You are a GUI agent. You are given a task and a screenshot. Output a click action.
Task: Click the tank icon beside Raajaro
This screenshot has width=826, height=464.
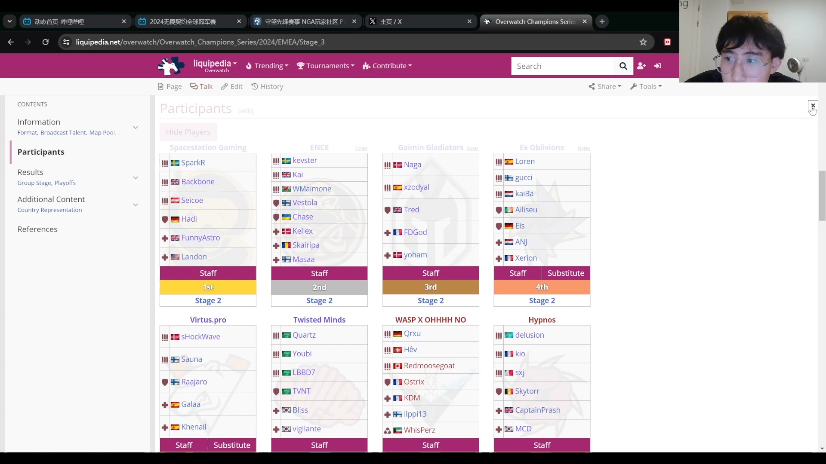[x=165, y=382]
